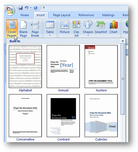The image size is (138, 152).
Task: Click the Conservative label text
Action: (x=25, y=139)
